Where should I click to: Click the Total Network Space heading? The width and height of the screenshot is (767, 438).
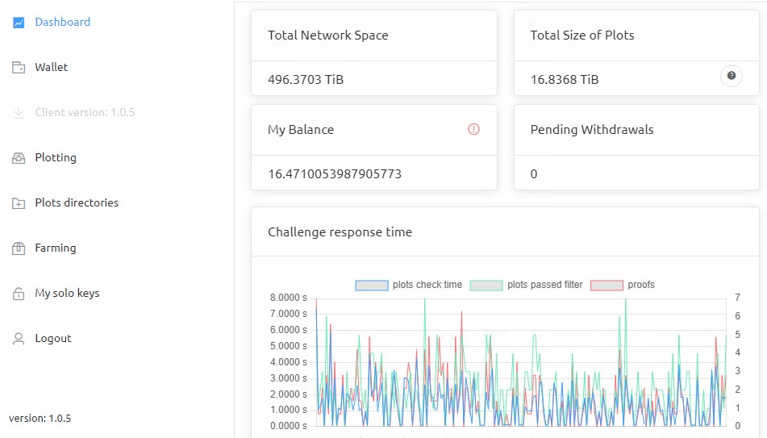327,35
